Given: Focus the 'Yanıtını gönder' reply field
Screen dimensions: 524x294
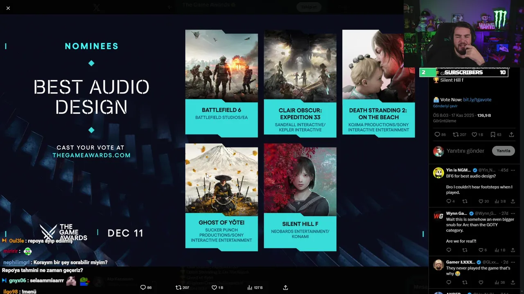Looking at the screenshot, I should coord(465,151).
